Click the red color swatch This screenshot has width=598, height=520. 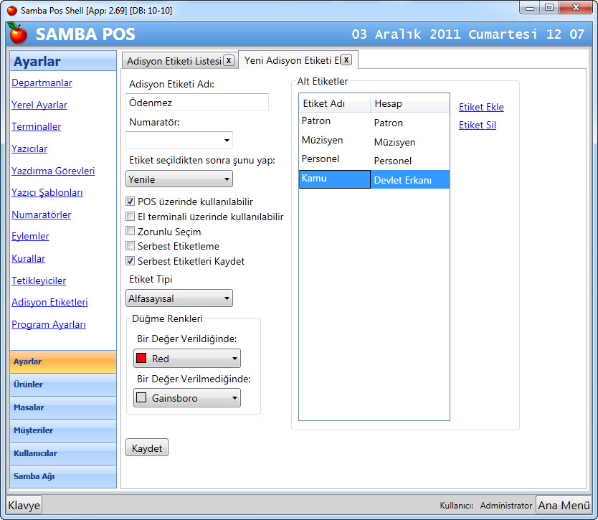coord(141,358)
